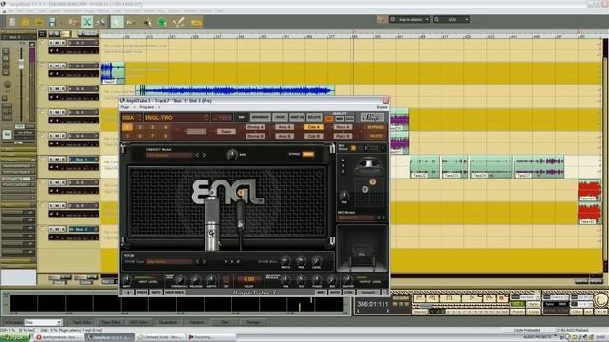Click AmpliTube amp logo button top right
609x342 pixels.
372,117
